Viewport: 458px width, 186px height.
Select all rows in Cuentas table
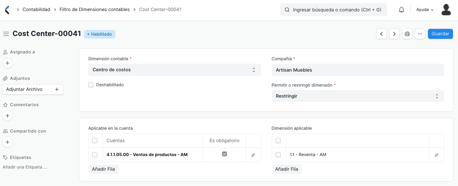pyautogui.click(x=95, y=140)
